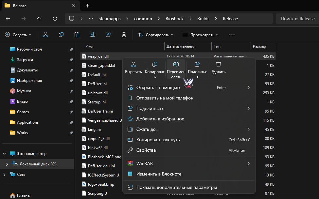This screenshot has width=319, height=199.
Task: Select the file logo-paul.bmp
Action: [101, 184]
